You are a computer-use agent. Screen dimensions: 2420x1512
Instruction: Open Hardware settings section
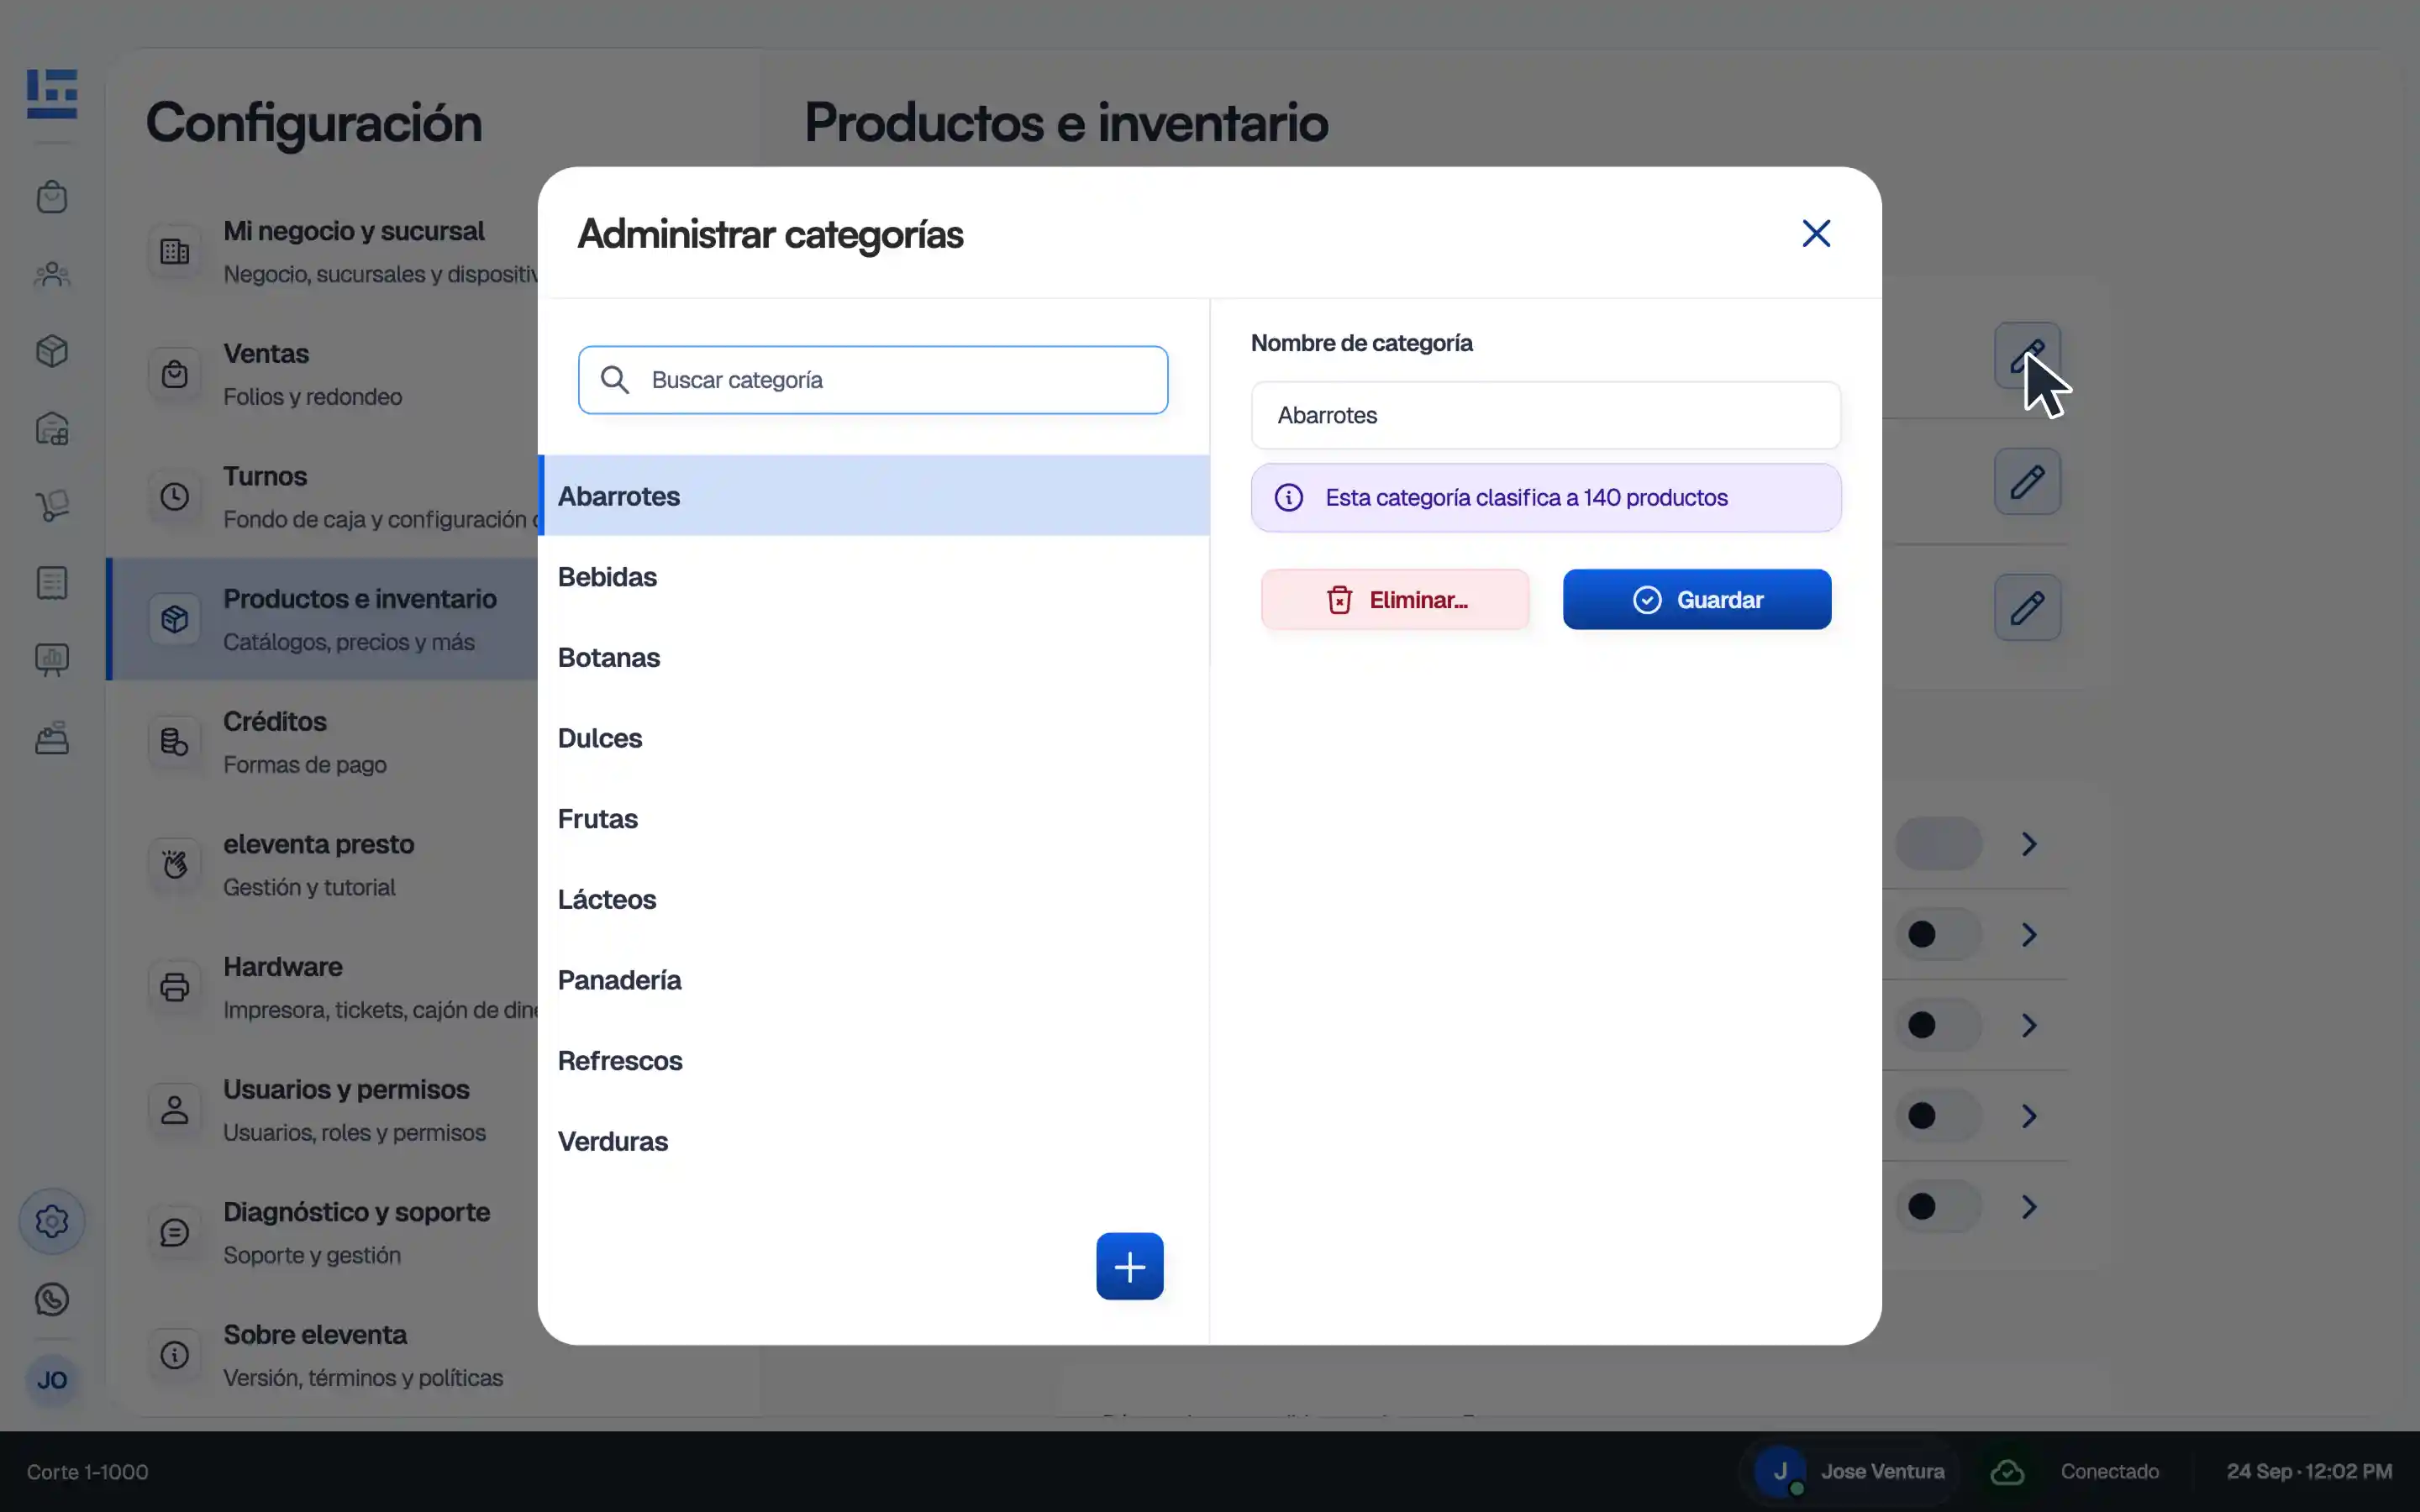323,987
